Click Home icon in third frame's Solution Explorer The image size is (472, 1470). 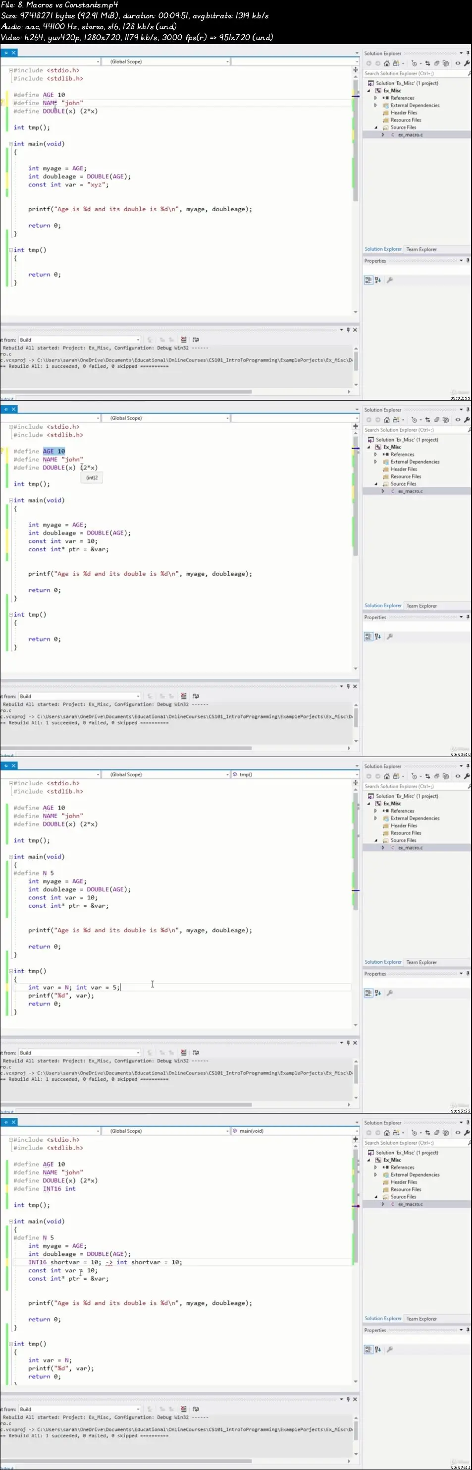[386, 776]
